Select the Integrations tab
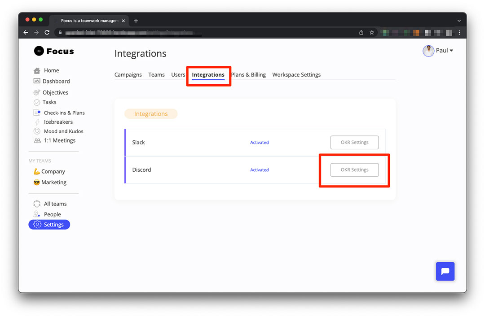Screen dimensions: 485x317 pos(208,75)
